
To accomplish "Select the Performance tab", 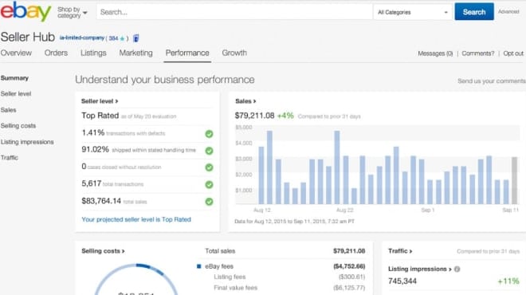I will (187, 53).
